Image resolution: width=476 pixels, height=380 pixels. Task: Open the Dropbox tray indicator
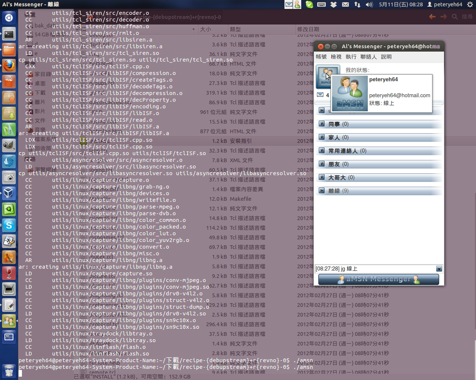(x=334, y=4)
